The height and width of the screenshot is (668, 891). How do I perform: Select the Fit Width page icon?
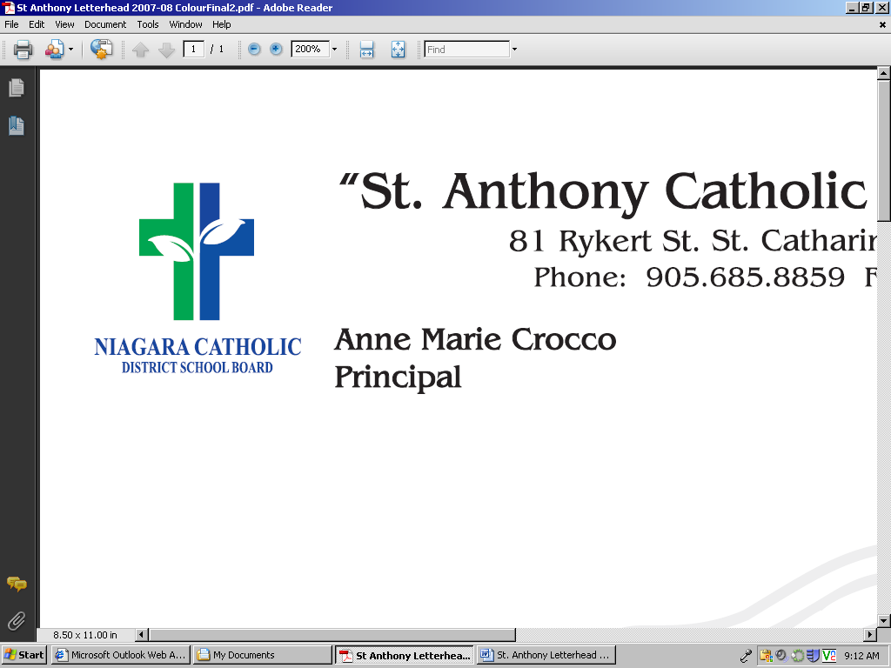tap(367, 50)
